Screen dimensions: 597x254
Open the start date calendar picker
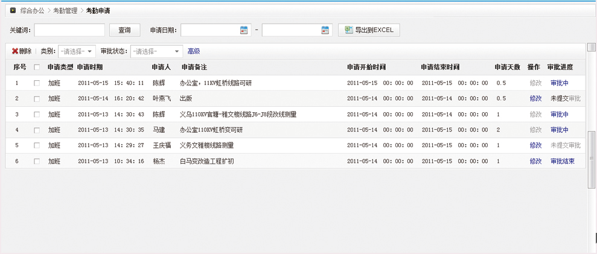point(244,30)
